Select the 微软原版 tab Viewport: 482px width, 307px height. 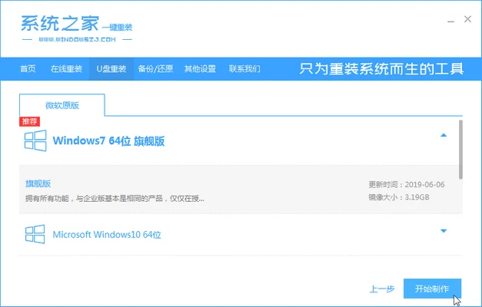tap(62, 105)
